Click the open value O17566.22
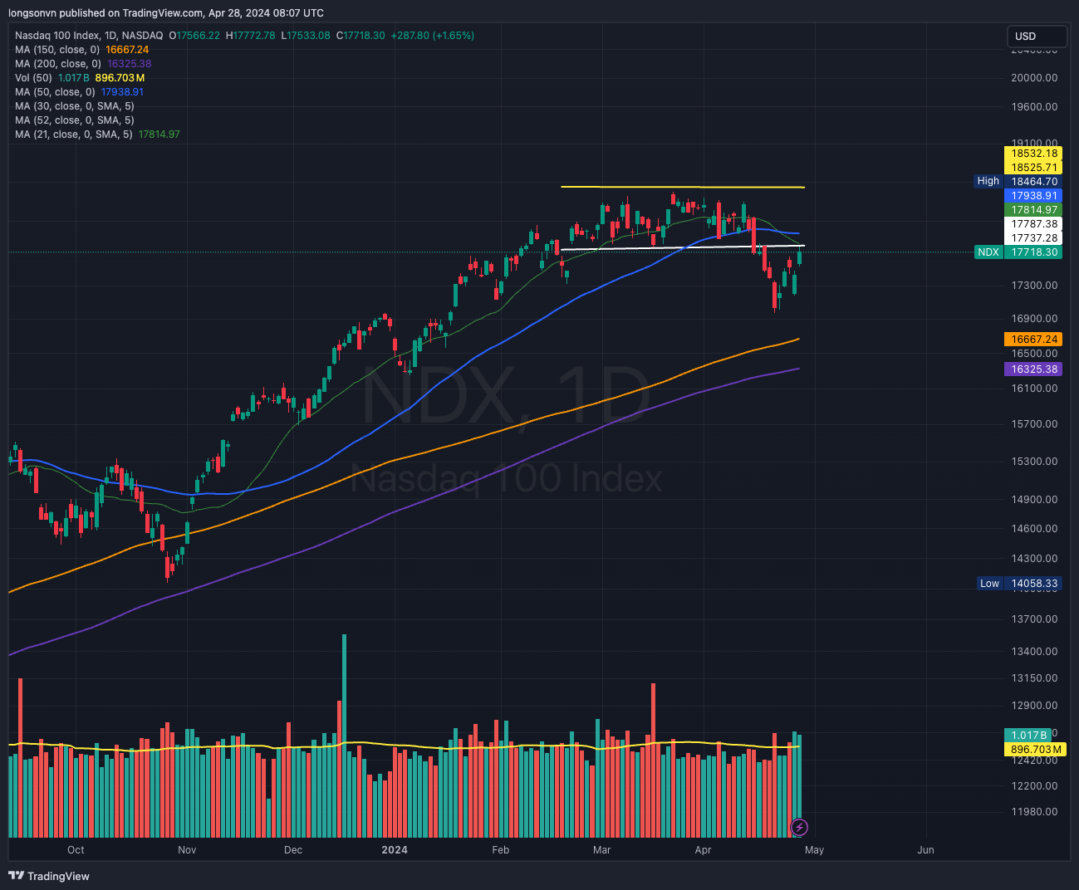The width and height of the screenshot is (1079, 890). 194,36
